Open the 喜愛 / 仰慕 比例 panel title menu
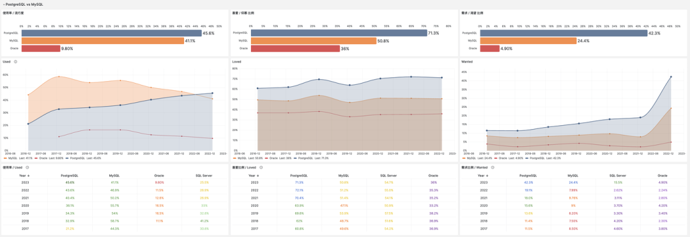This screenshot has width=690, height=237. click(243, 13)
